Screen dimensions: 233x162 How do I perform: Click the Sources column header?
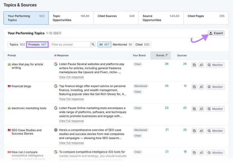point(182,55)
